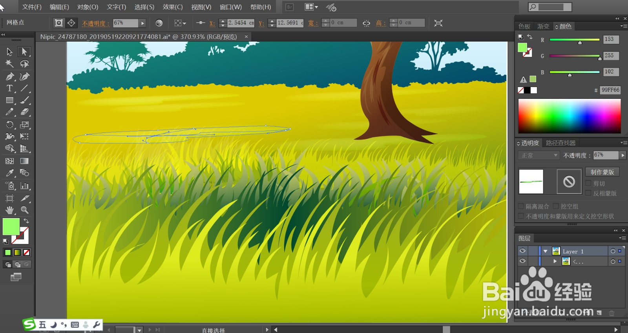Click Layer 1 target circle
This screenshot has width=628, height=333.
[x=613, y=251]
